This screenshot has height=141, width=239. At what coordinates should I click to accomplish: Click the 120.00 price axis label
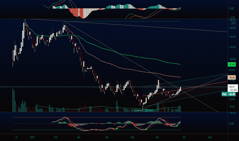232,47
